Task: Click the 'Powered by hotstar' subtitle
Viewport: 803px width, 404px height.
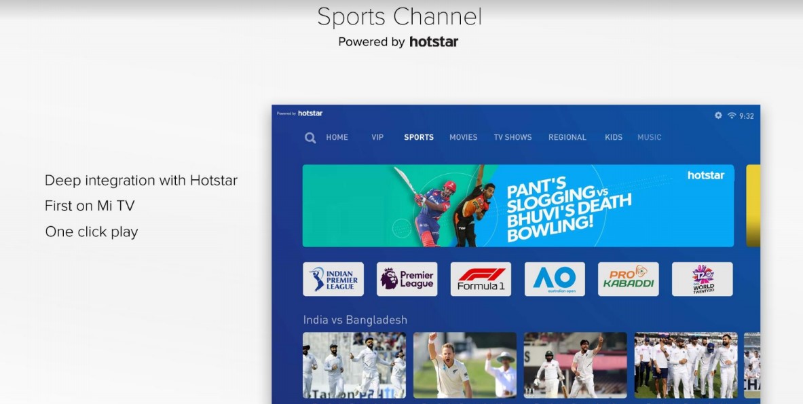Action: click(x=398, y=42)
